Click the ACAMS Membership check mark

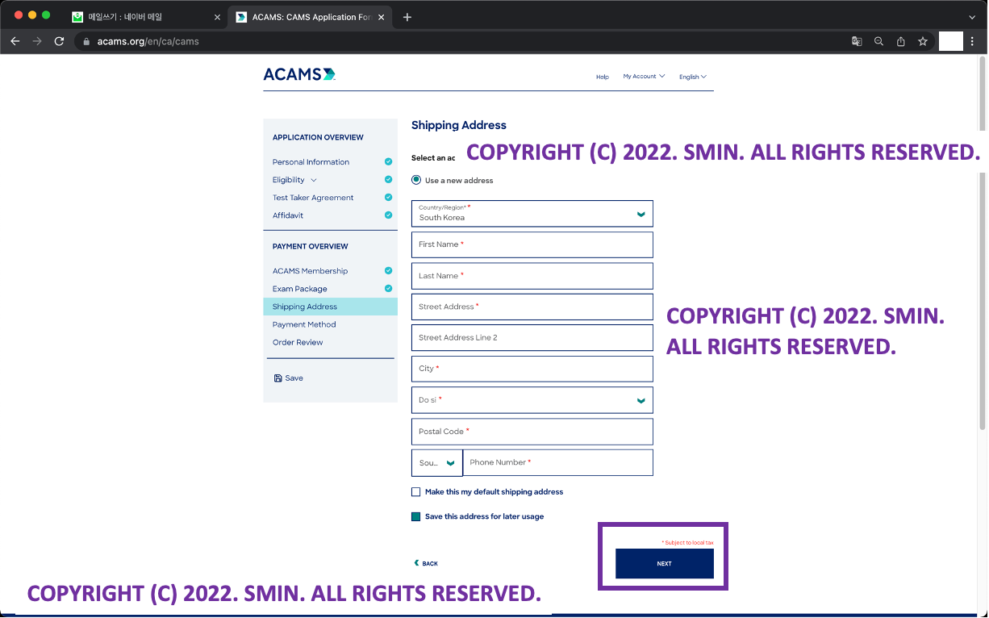click(x=388, y=271)
